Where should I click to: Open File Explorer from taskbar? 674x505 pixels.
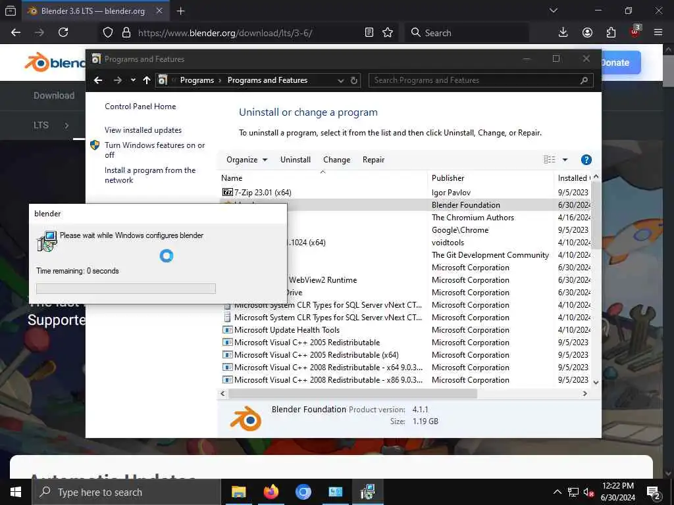tap(238, 492)
